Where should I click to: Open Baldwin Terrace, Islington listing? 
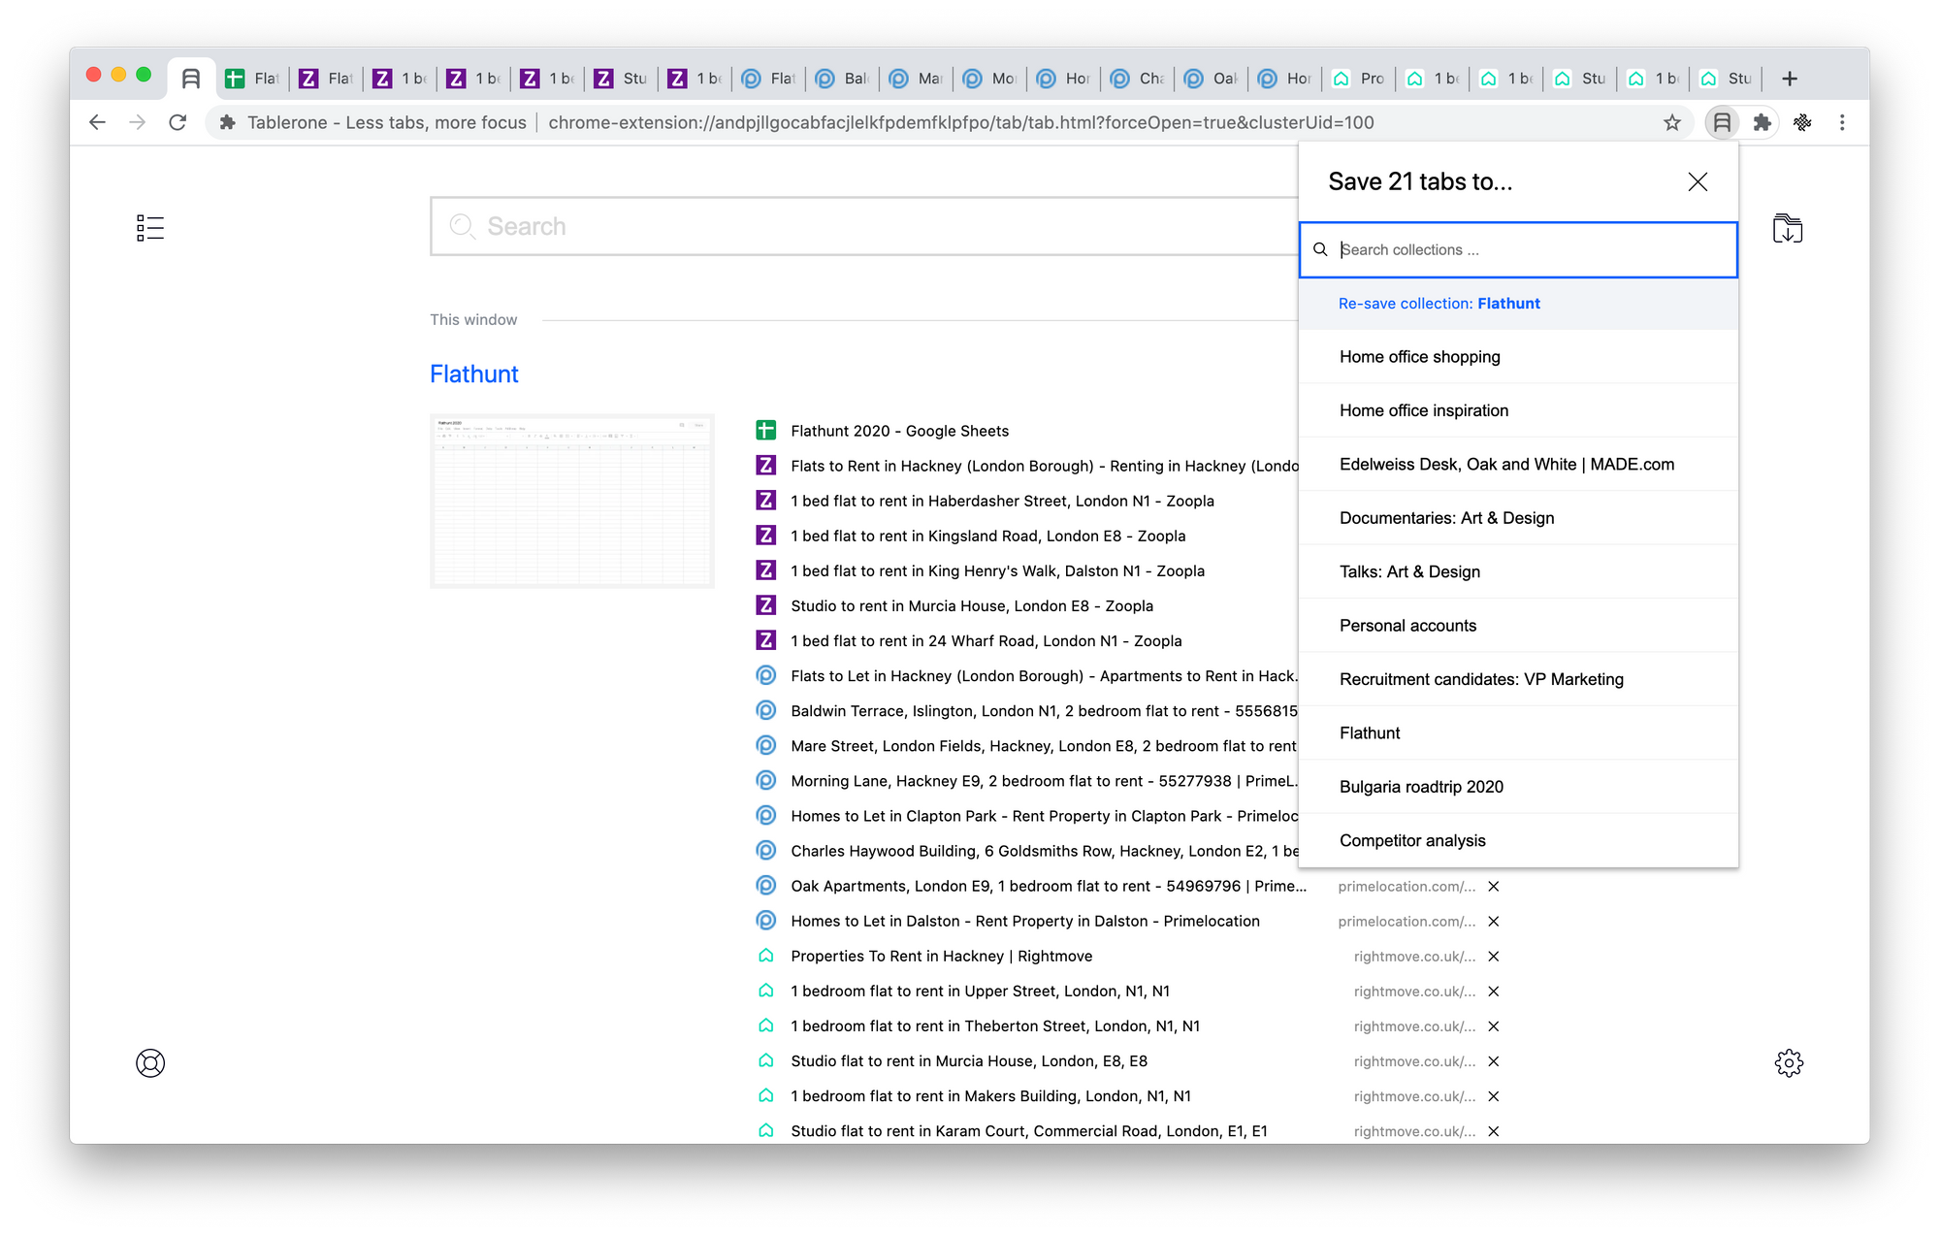click(1044, 711)
